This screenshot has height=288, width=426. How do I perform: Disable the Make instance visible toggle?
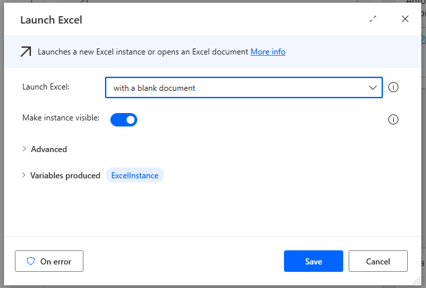124,120
